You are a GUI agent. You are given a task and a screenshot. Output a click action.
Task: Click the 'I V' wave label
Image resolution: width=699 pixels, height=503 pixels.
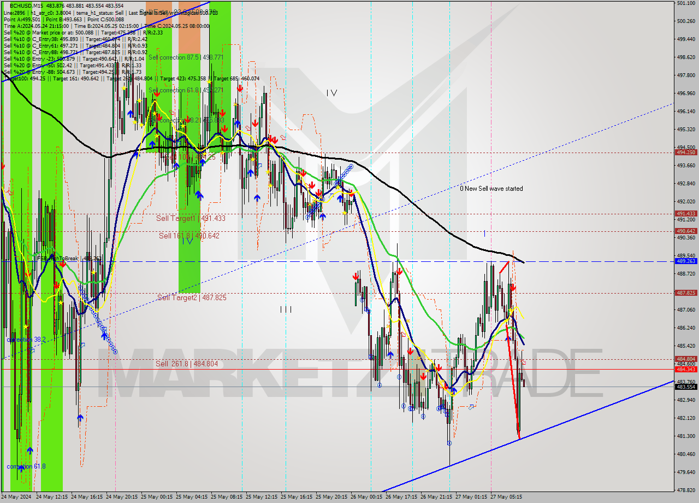(331, 93)
